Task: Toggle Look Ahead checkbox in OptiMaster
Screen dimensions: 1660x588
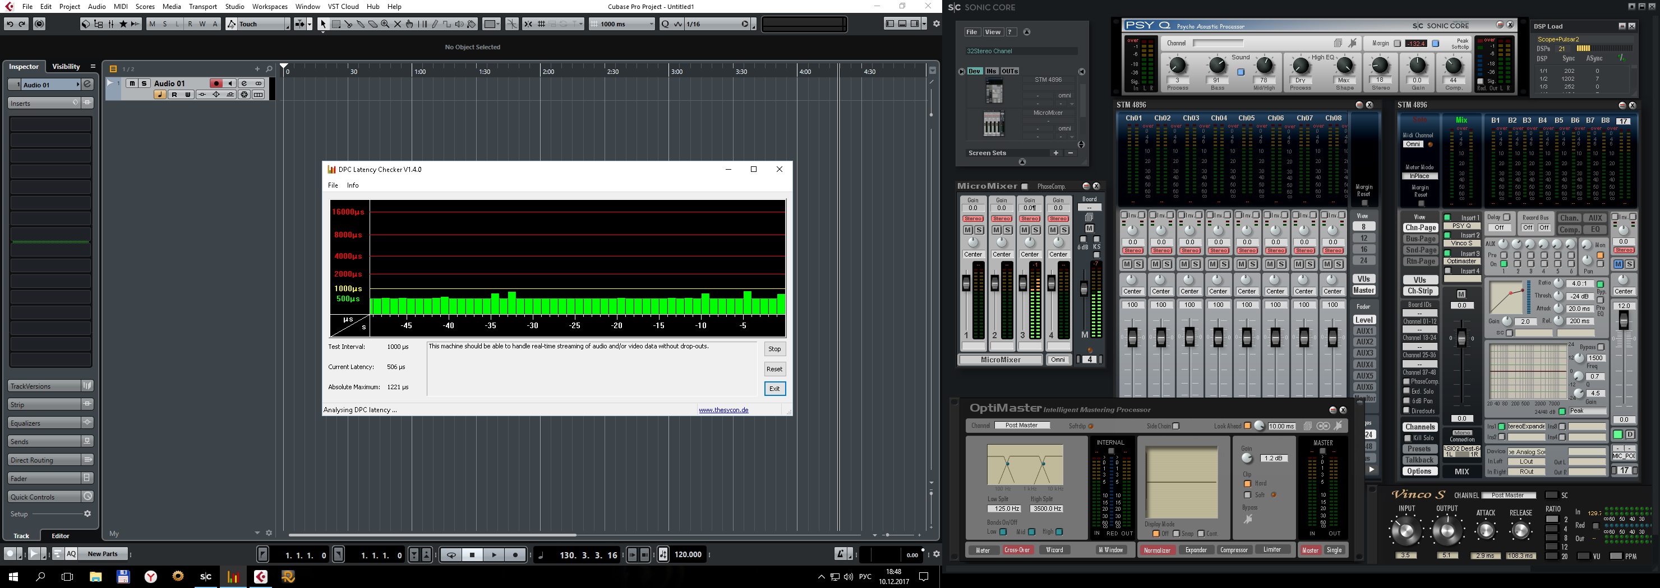Action: tap(1248, 426)
